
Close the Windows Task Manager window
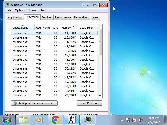[103, 5]
